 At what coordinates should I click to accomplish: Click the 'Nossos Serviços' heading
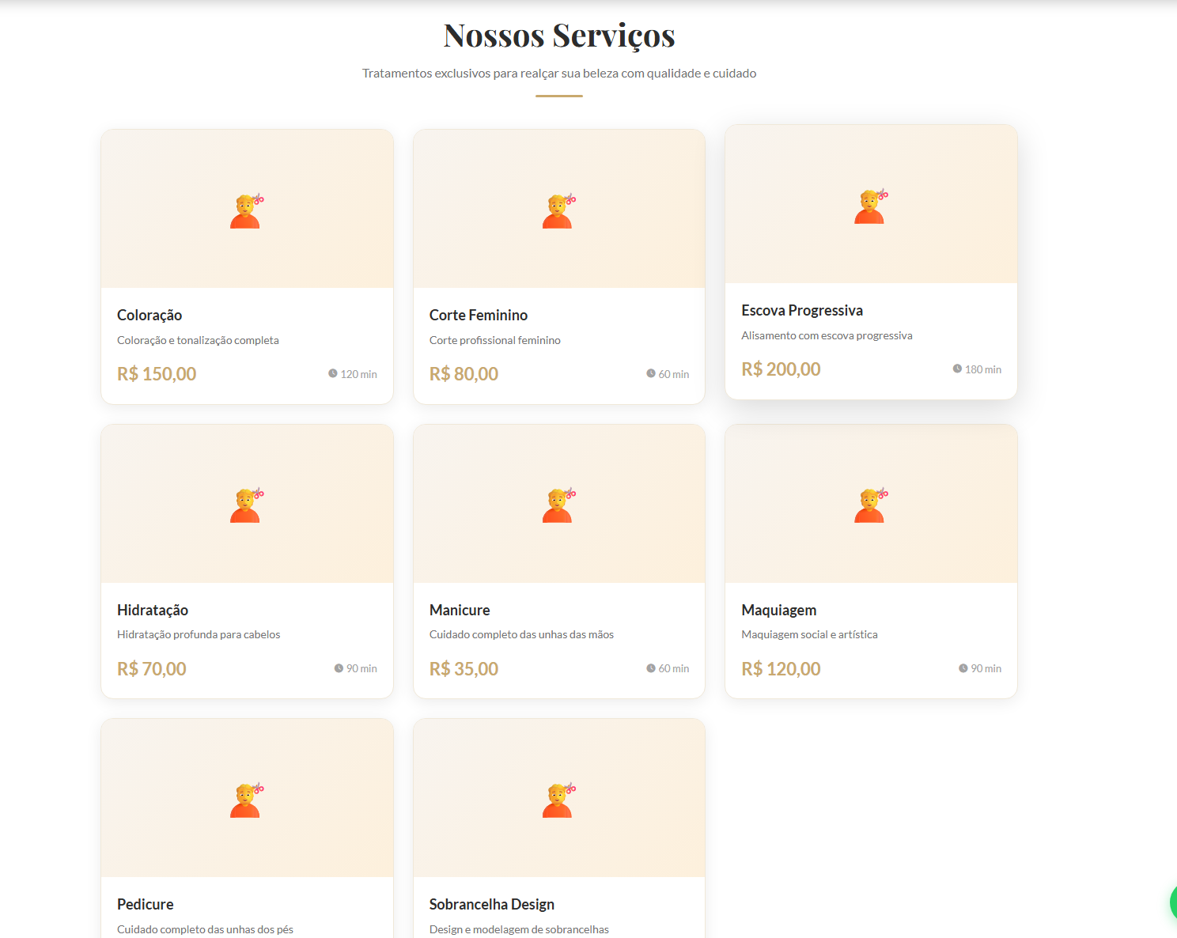tap(559, 36)
